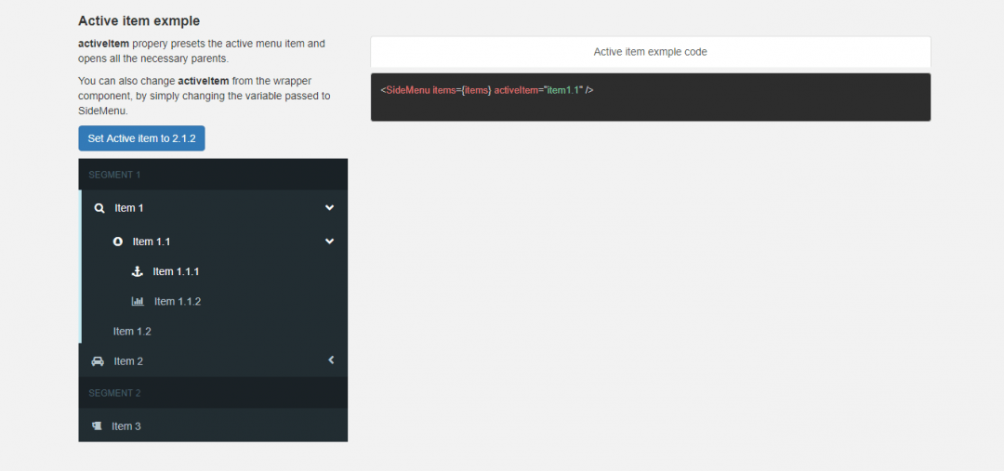Screen dimensions: 1004x471
Task: Click the car icon beside Item 2
Action: (98, 361)
